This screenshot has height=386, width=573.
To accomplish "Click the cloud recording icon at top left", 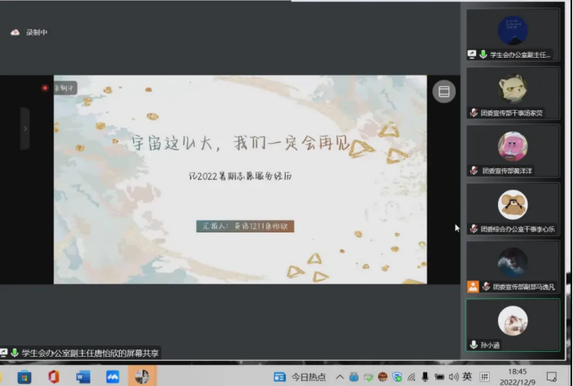I will (x=15, y=33).
